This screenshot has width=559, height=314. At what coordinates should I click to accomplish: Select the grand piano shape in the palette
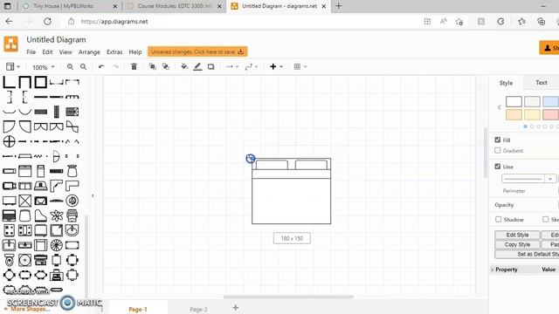click(41, 215)
